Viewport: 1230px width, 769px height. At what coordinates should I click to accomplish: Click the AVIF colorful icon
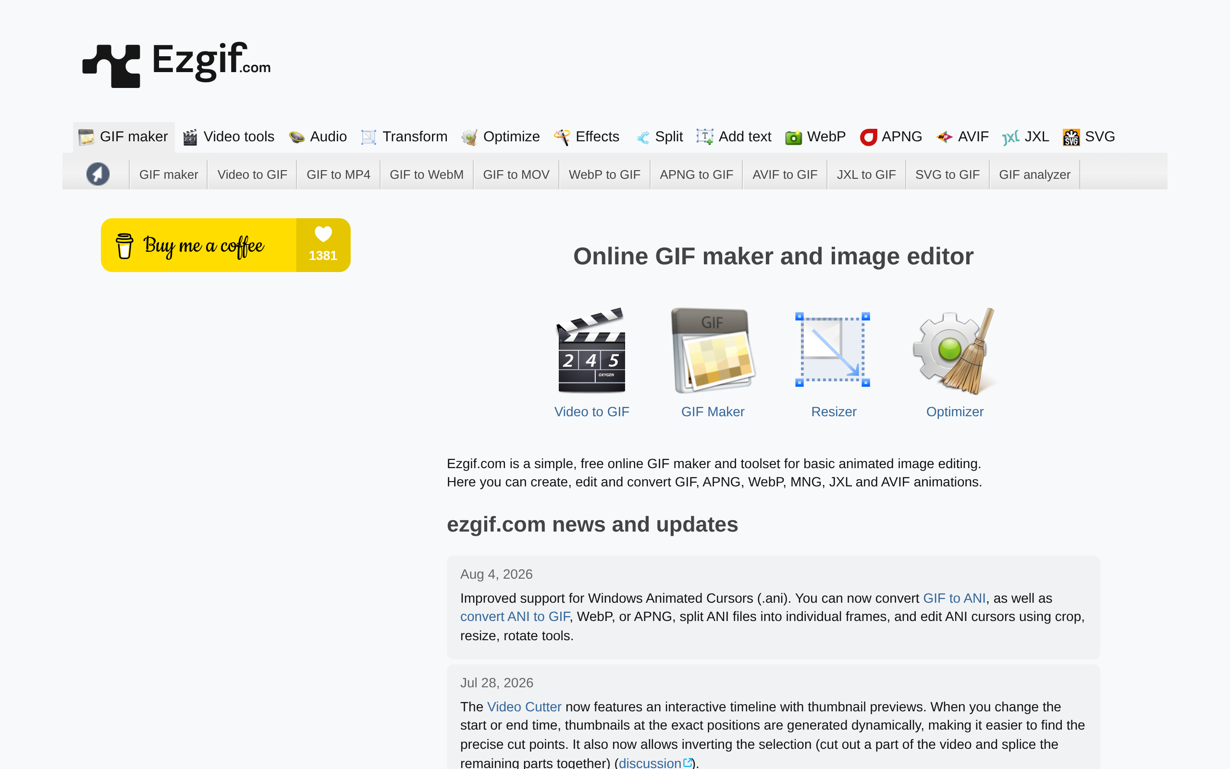point(944,137)
